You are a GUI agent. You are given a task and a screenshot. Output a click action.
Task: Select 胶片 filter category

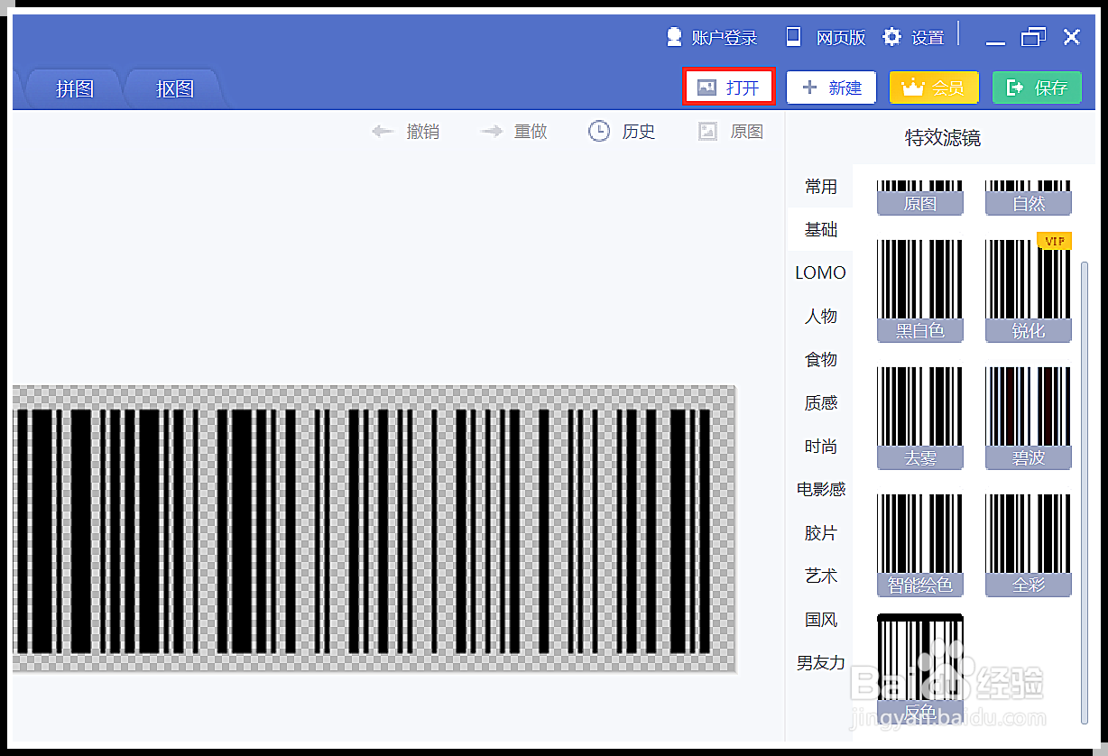tap(821, 533)
